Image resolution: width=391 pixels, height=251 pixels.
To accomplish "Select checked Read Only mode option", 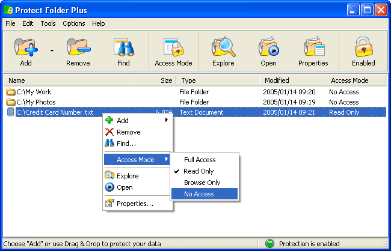I will click(x=205, y=171).
